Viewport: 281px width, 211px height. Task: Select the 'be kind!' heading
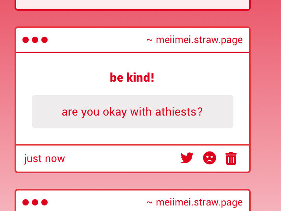click(x=132, y=78)
